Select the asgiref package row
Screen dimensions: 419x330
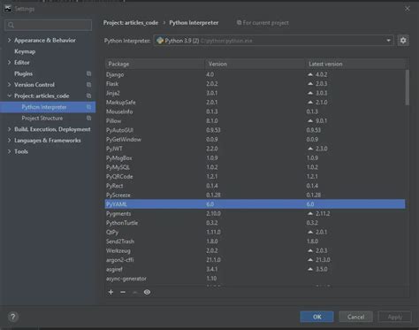tap(255, 269)
